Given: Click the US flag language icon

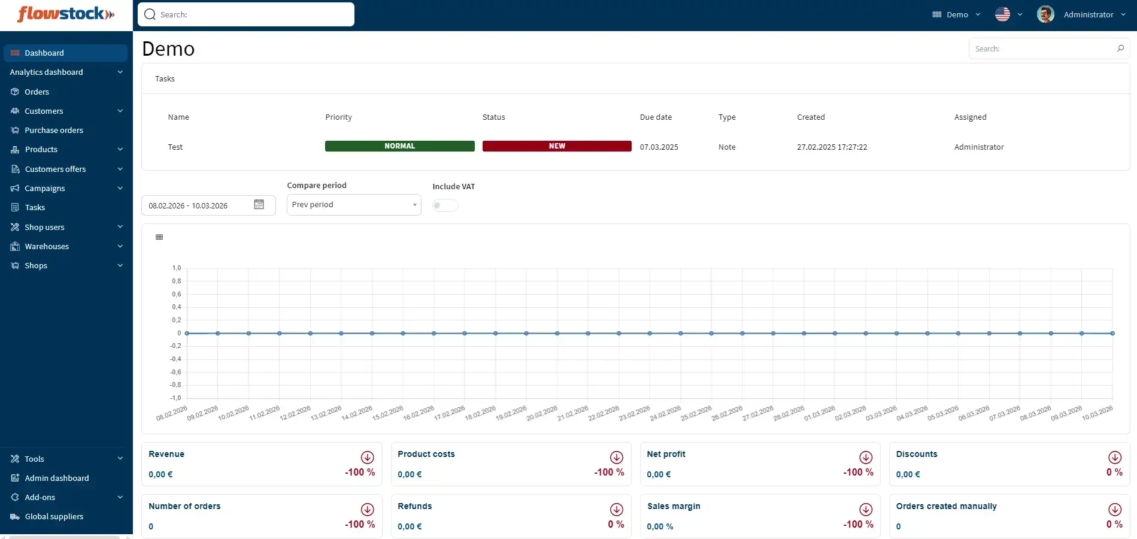Looking at the screenshot, I should coord(1002,14).
